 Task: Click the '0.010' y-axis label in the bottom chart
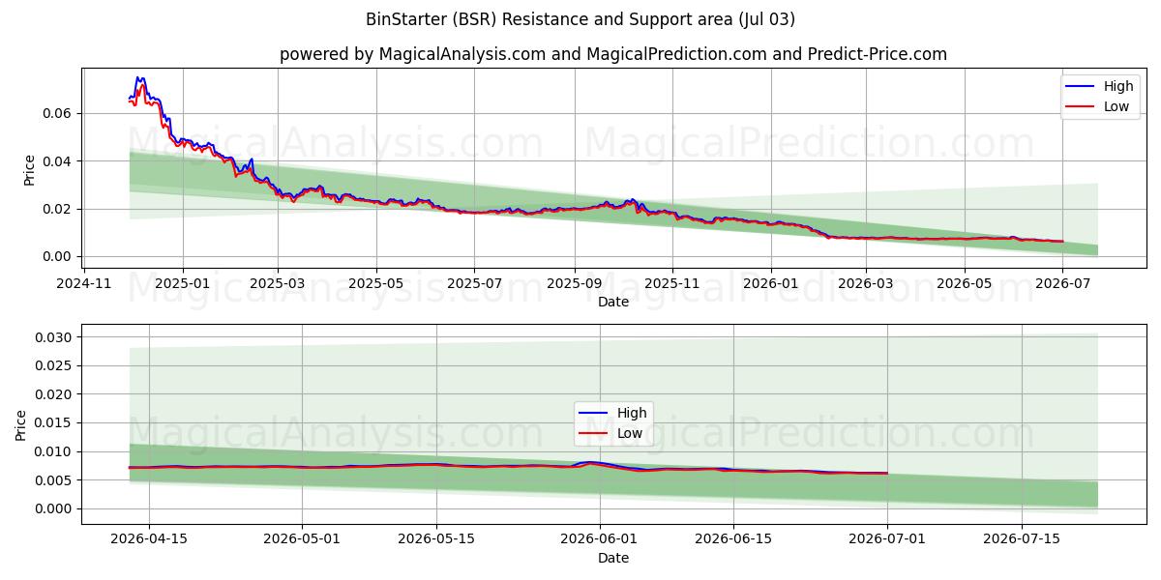[55, 451]
